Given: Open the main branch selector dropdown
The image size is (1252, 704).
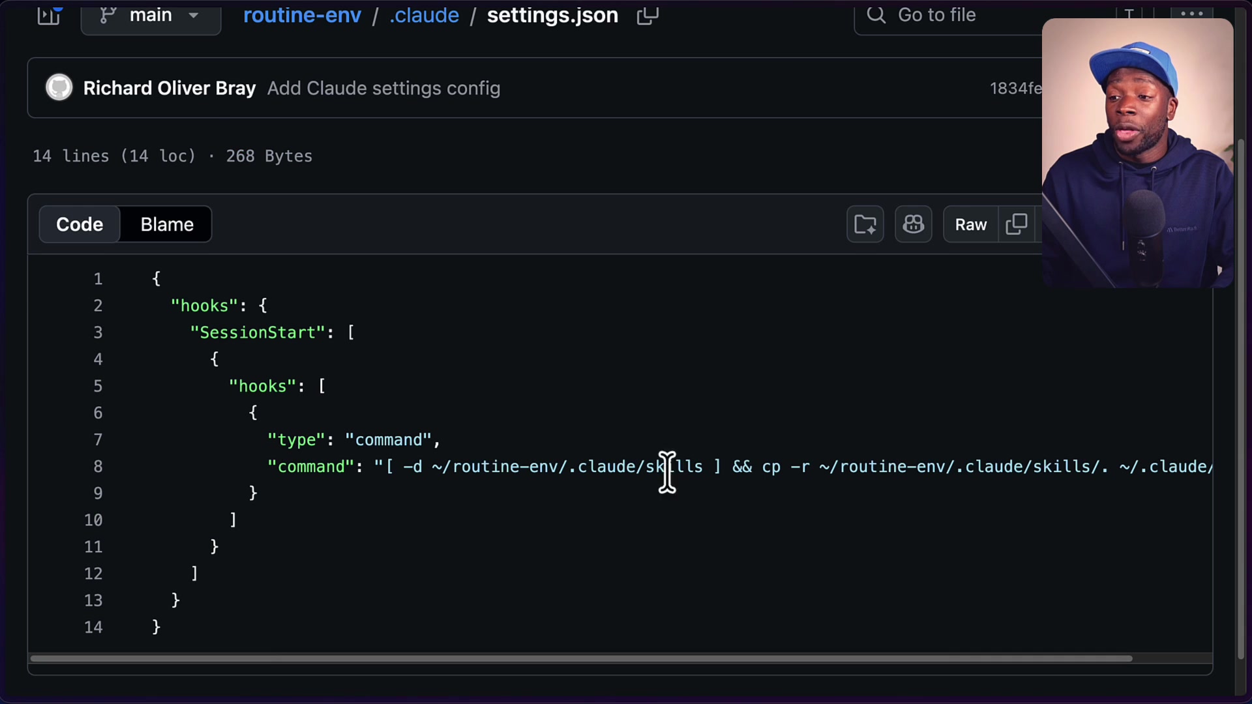Looking at the screenshot, I should click(151, 15).
